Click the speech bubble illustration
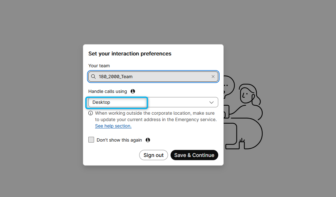The height and width of the screenshot is (197, 336). (x=228, y=85)
